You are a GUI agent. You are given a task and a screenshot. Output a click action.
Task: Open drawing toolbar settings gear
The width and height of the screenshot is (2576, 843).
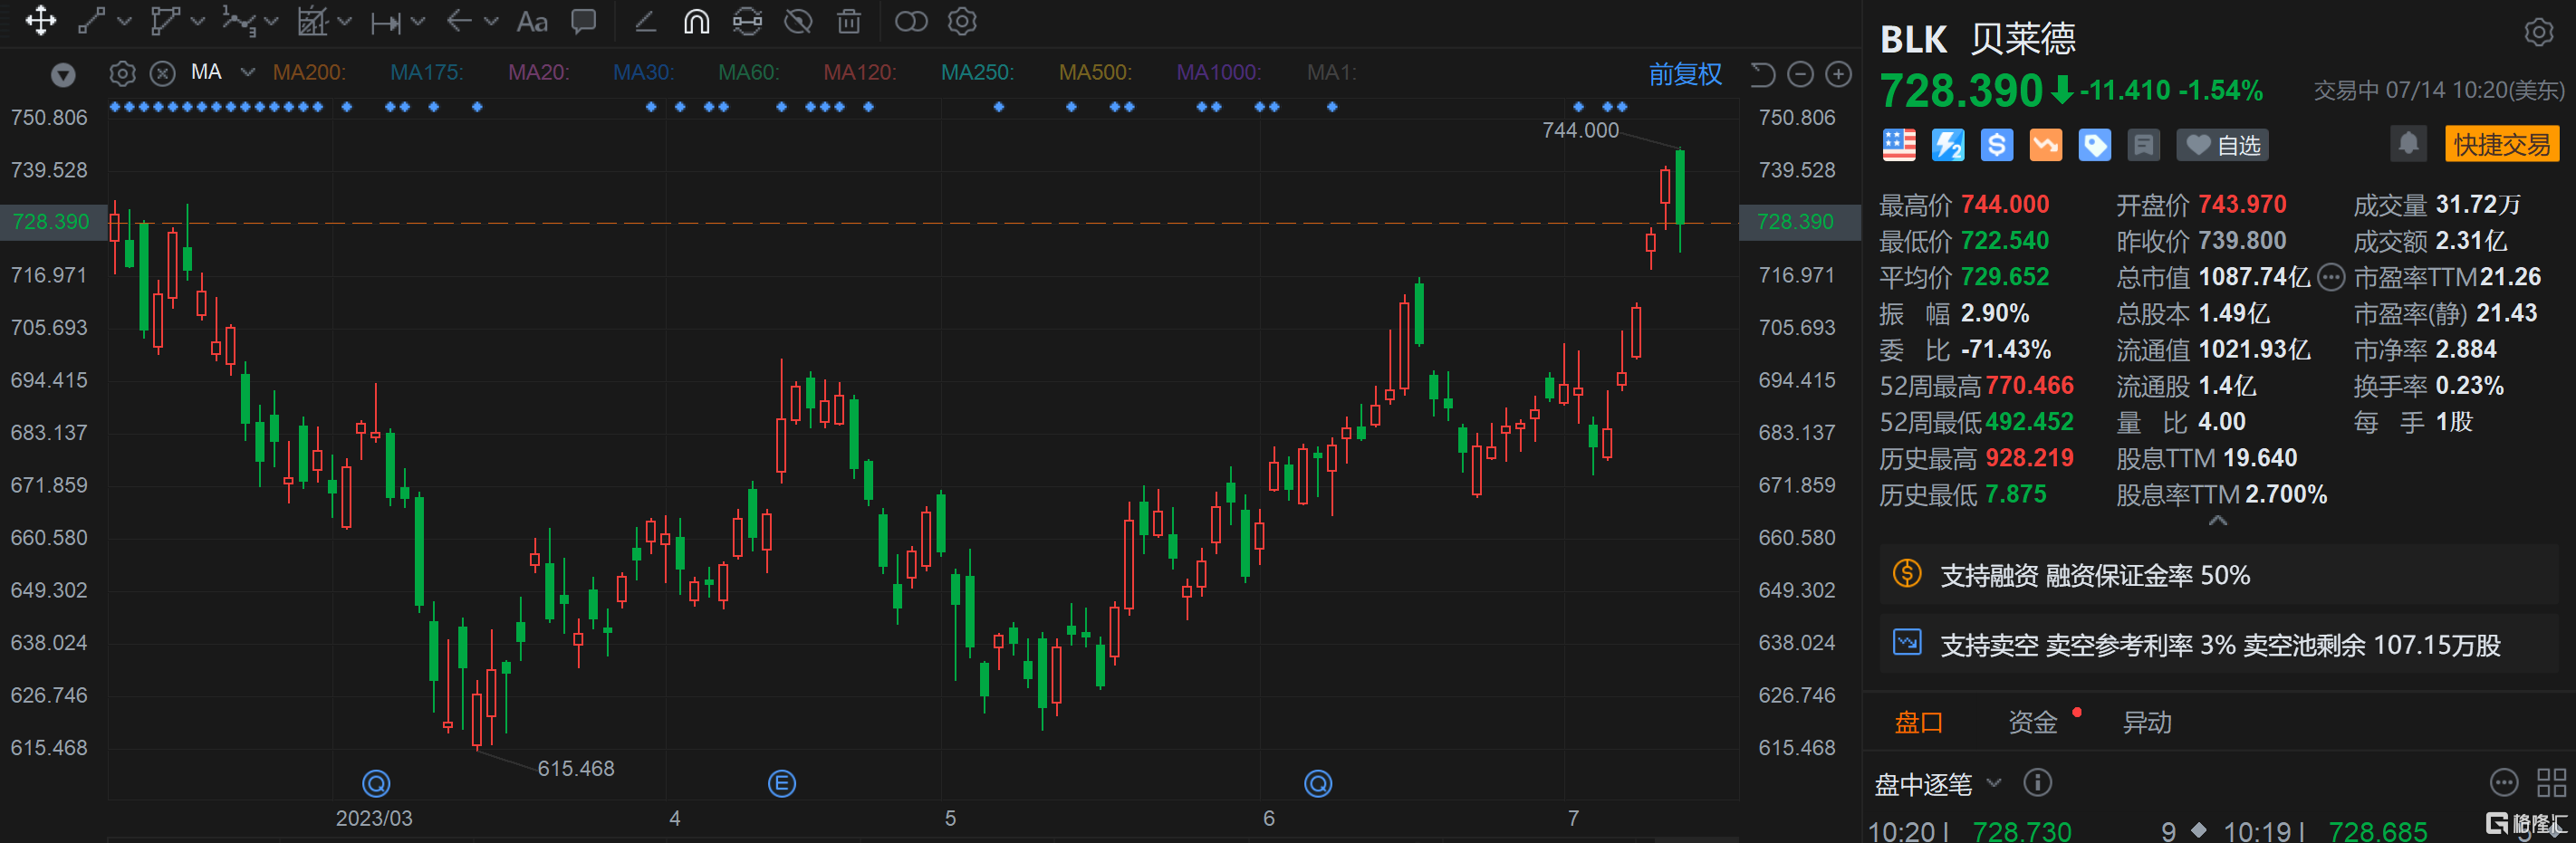point(962,21)
